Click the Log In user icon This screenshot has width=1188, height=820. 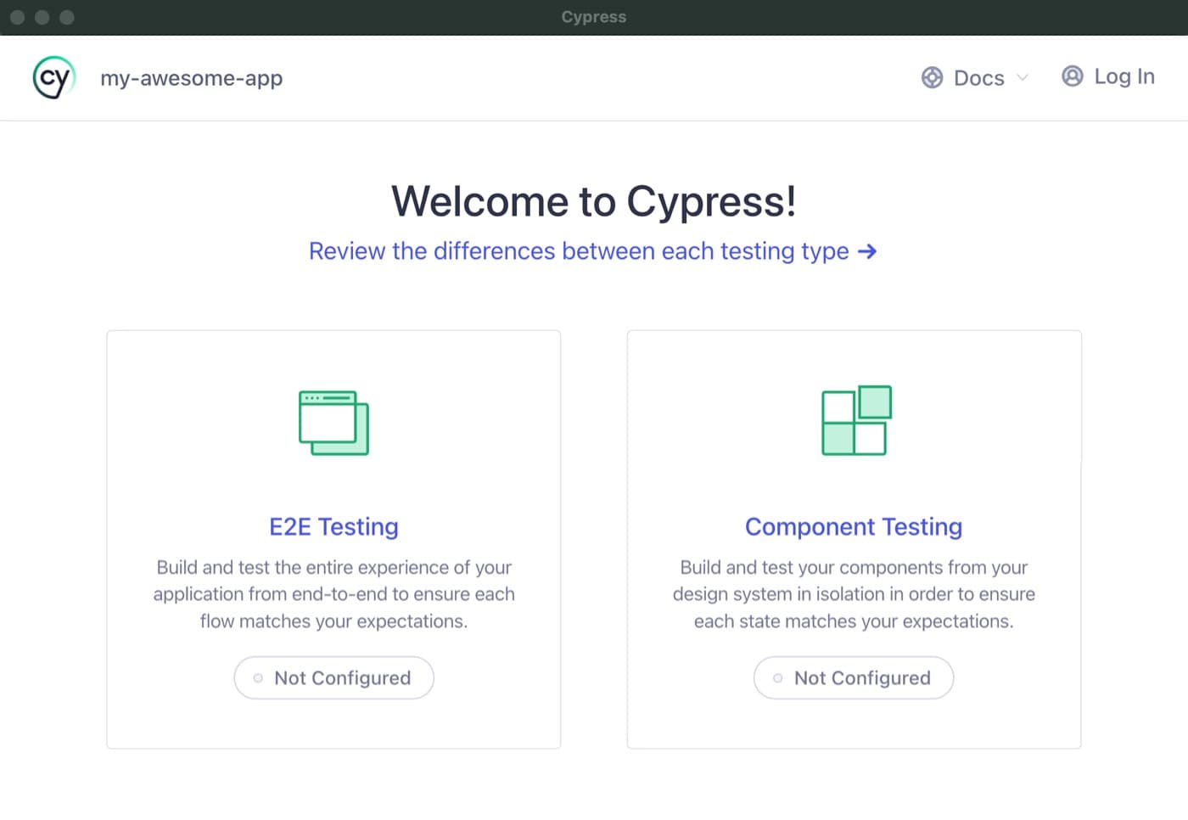[1073, 76]
